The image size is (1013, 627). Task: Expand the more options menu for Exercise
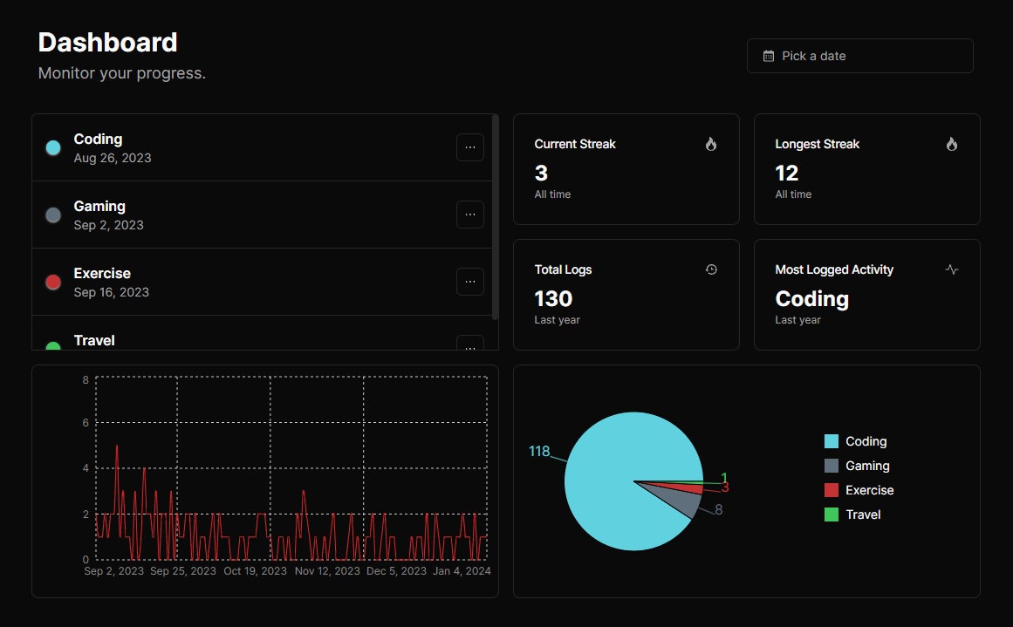click(469, 282)
